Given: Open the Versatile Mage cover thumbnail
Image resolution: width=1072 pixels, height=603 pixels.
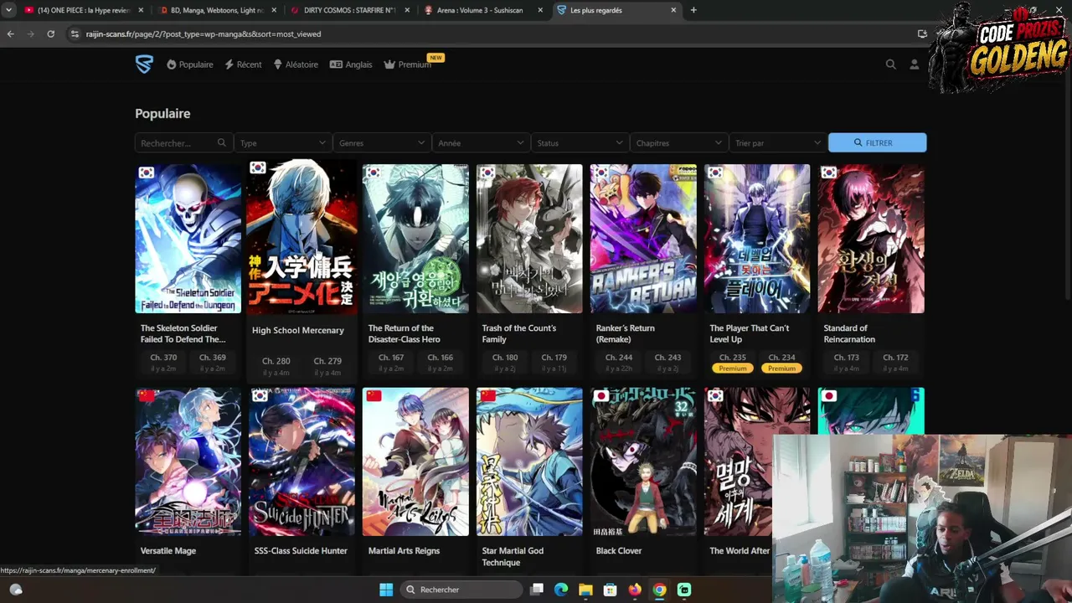Looking at the screenshot, I should click(x=188, y=461).
